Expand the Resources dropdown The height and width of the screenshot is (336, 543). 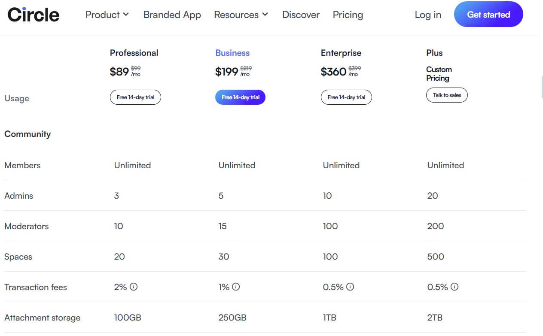(x=241, y=15)
